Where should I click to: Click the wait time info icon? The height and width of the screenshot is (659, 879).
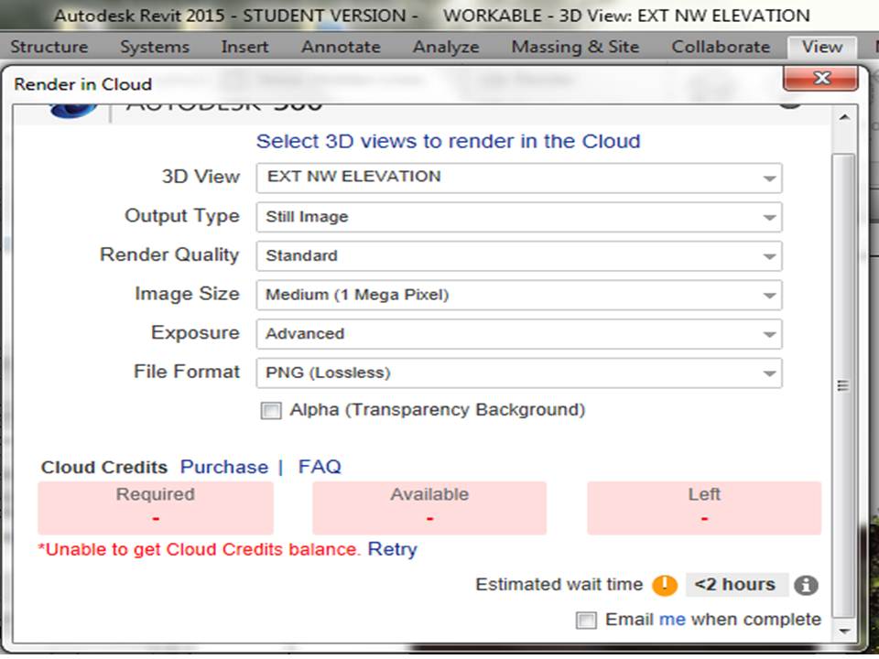coord(806,586)
